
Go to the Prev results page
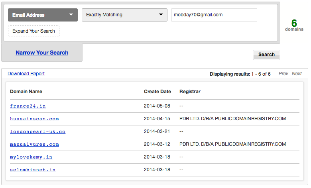click(x=283, y=74)
